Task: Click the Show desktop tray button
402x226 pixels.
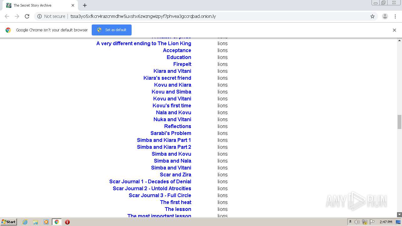Action: pos(399,222)
